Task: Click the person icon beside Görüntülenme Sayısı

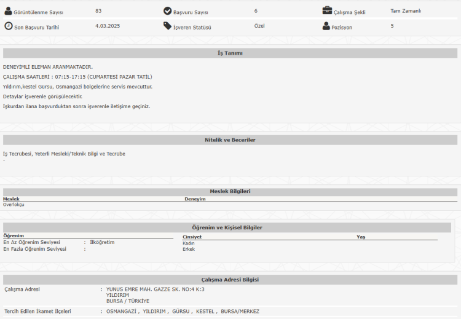Action: tap(8, 11)
